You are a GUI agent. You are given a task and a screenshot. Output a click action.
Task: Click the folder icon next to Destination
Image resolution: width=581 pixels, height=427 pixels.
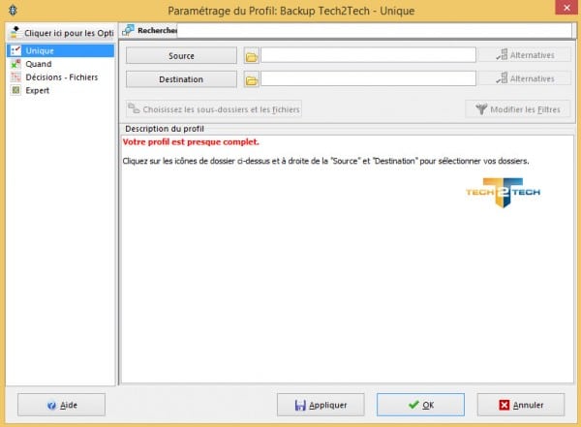pos(250,79)
